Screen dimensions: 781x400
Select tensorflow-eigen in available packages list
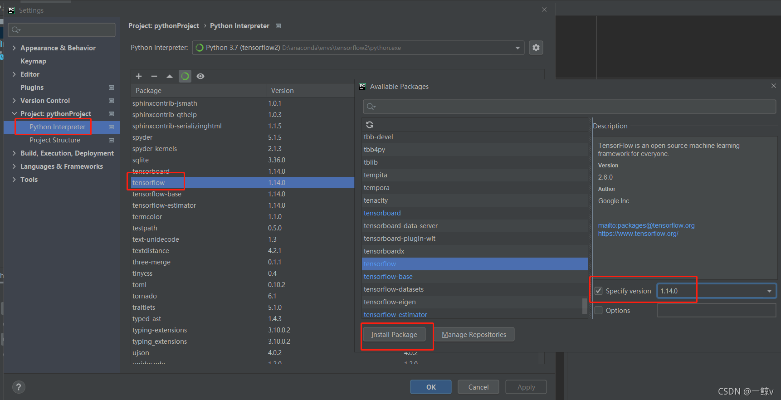[x=474, y=302]
